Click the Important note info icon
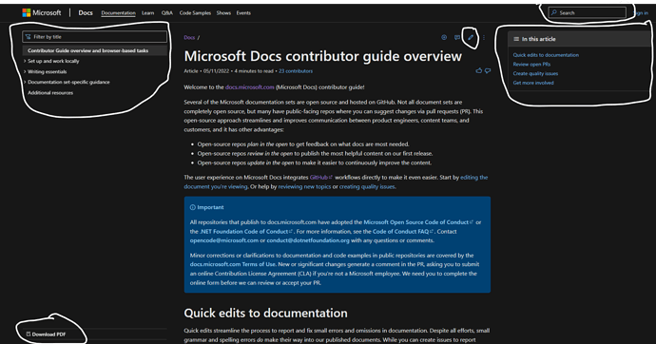Screen dimensions: 656x344 pyautogui.click(x=192, y=207)
